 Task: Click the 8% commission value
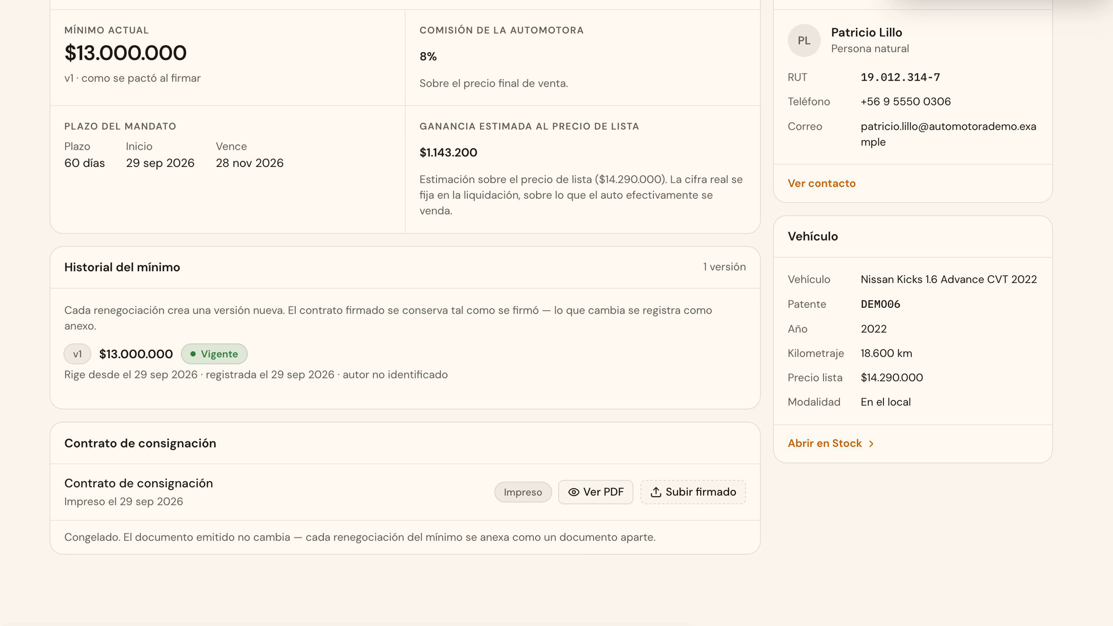[428, 57]
